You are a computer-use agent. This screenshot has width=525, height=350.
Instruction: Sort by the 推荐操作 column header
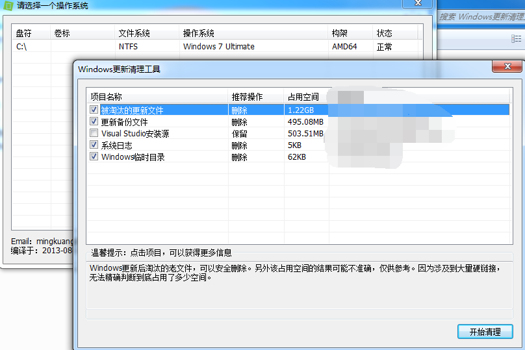pos(256,97)
